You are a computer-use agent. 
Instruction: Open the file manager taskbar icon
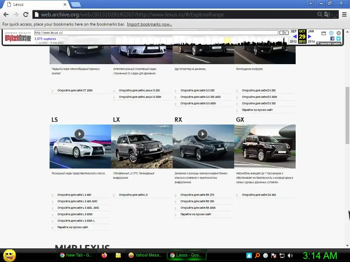(118, 255)
